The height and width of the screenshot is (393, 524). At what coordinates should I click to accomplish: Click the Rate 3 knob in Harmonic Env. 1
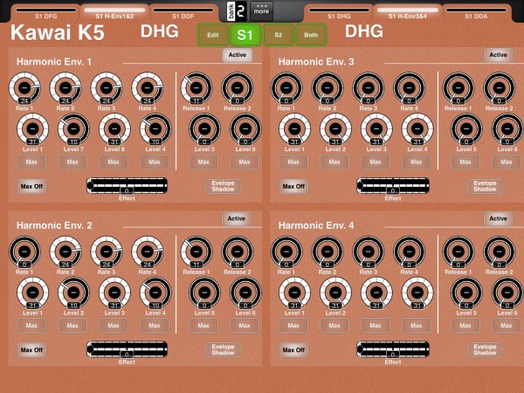(107, 88)
